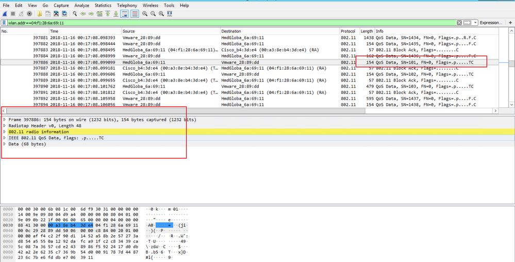Expand the Data (68 bytes) node
The height and width of the screenshot is (262, 515).
[4, 144]
